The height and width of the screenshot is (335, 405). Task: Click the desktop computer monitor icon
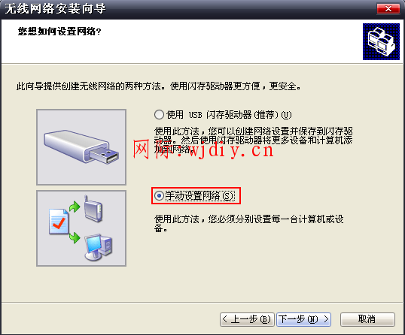(98, 247)
